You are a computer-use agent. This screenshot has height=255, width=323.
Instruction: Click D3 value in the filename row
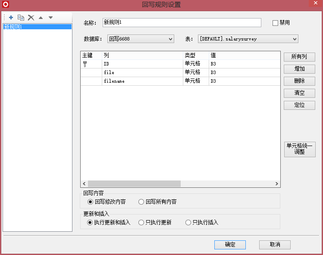245,81
